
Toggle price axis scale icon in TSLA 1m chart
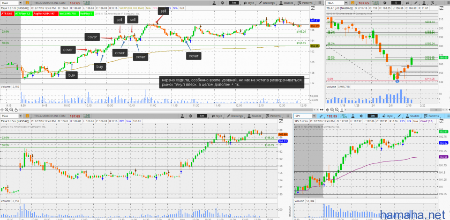click(313, 8)
